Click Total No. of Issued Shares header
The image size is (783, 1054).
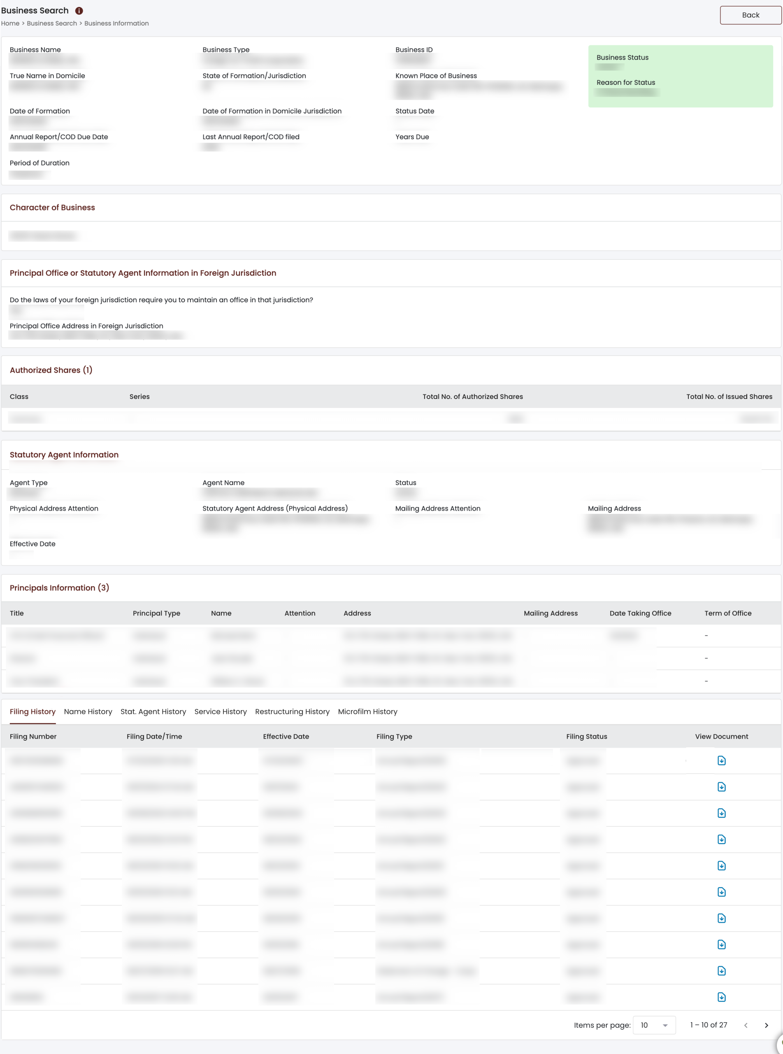(730, 396)
